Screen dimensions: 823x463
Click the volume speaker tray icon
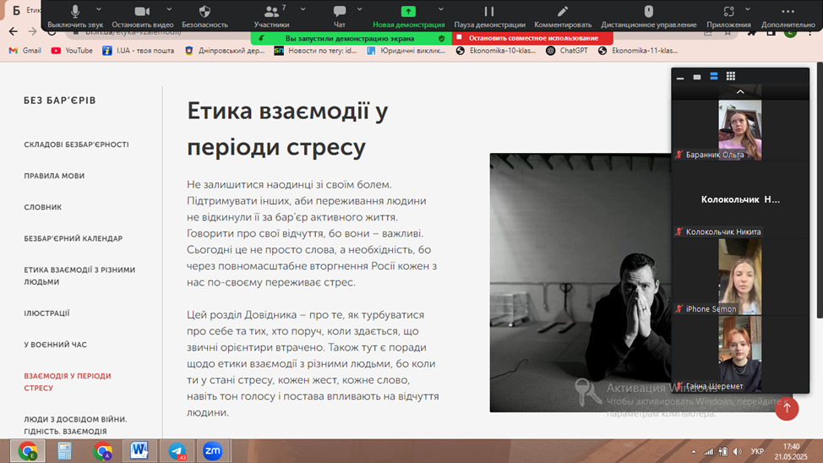coord(738,451)
